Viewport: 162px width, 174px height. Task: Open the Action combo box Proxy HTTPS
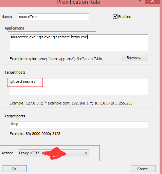tap(53, 153)
